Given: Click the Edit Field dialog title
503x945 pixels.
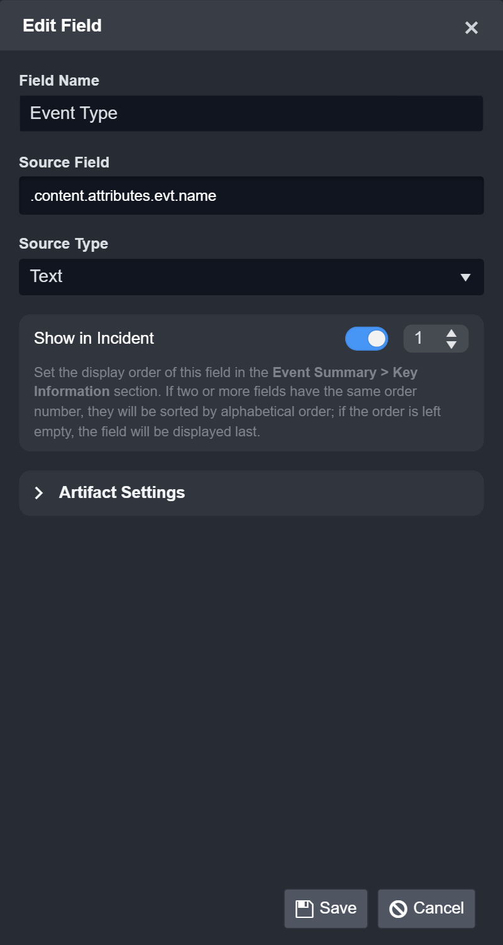Looking at the screenshot, I should pyautogui.click(x=62, y=26).
